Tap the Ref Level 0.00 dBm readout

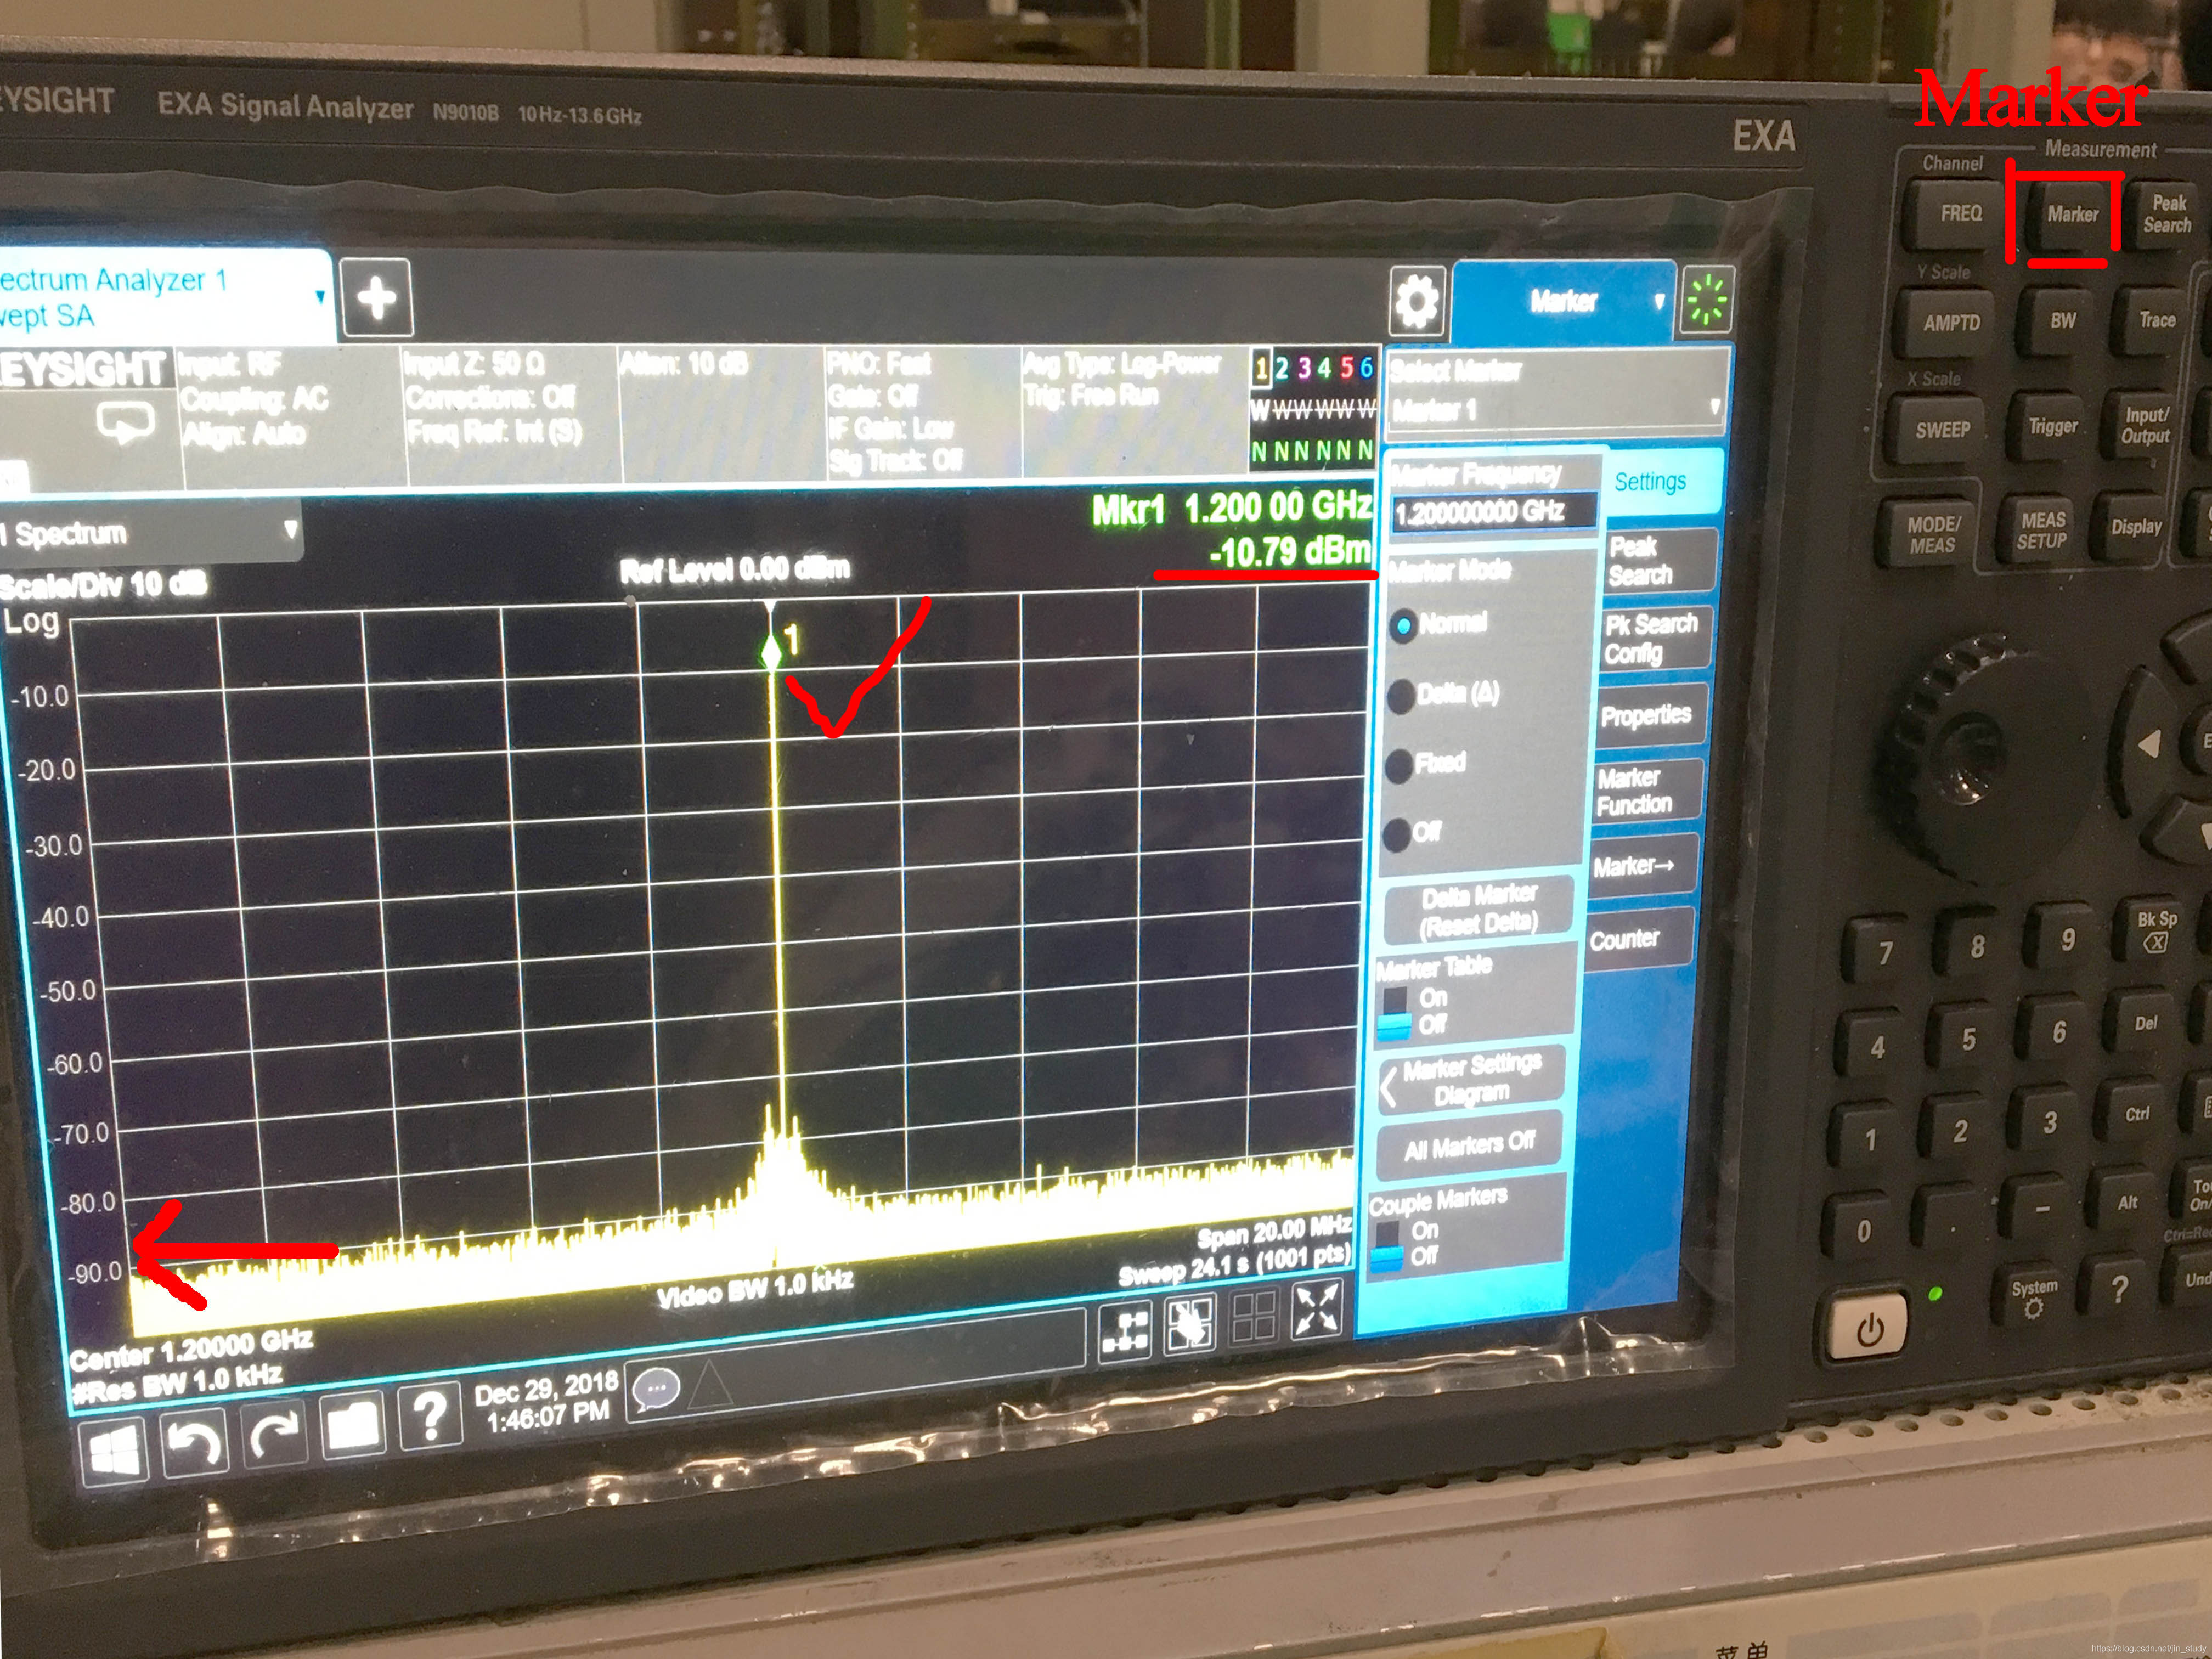(x=735, y=570)
